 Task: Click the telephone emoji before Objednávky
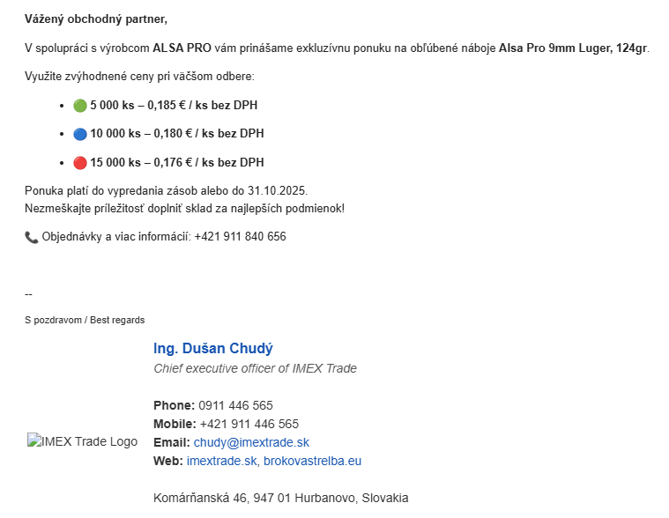[x=32, y=237]
